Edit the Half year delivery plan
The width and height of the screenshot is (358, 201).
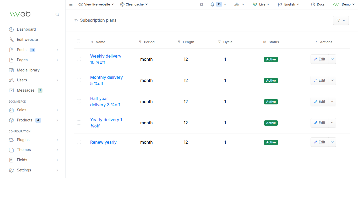pos(319,102)
